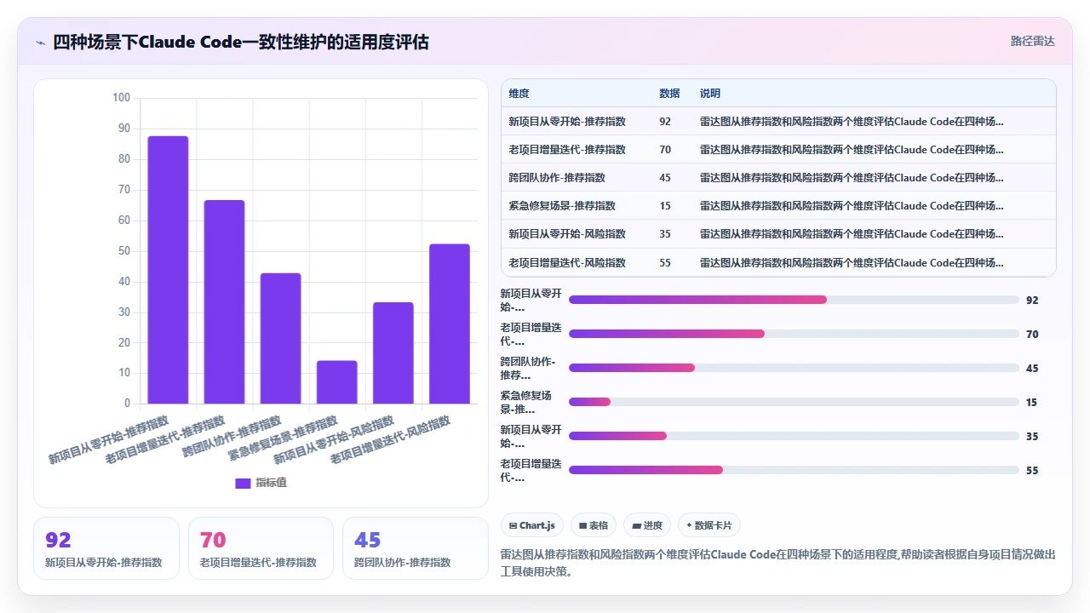Click the y-axis label 50
This screenshot has width=1090, height=613.
point(124,251)
